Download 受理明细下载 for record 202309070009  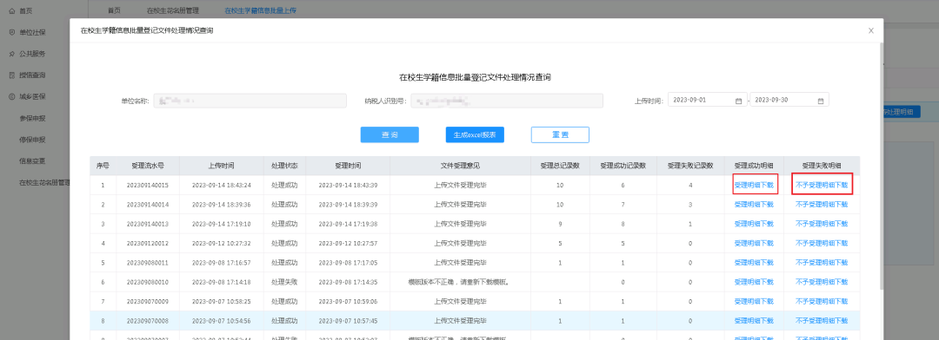[x=754, y=302]
